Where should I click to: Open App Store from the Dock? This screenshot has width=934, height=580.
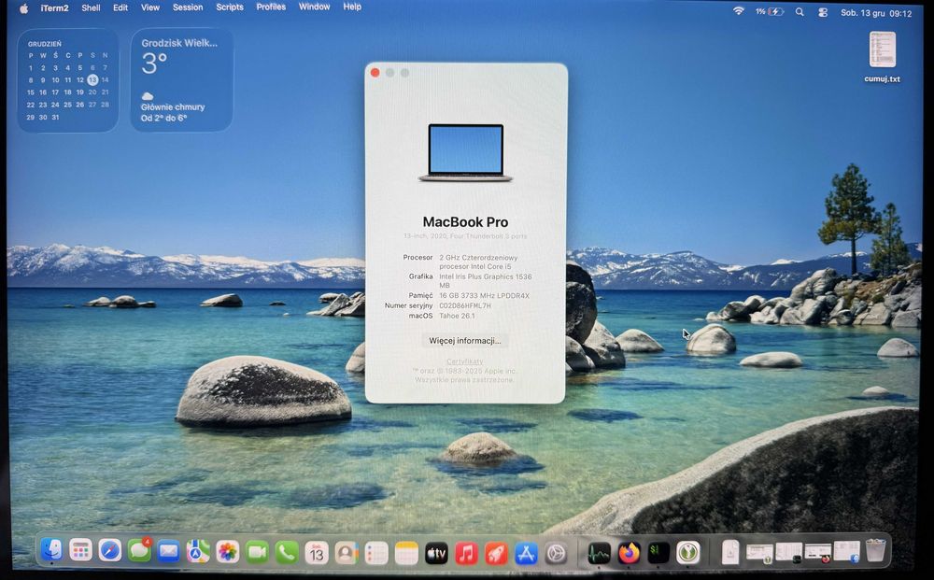pos(526,554)
